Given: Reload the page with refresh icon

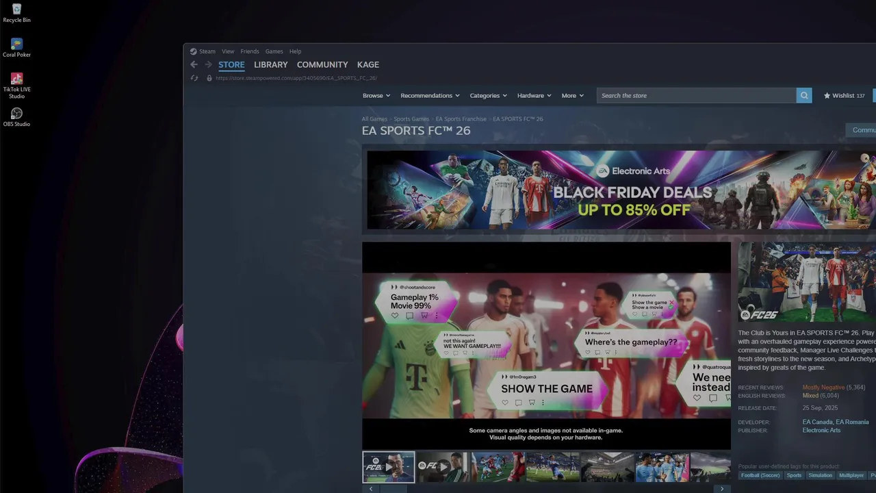Looking at the screenshot, I should tap(194, 78).
